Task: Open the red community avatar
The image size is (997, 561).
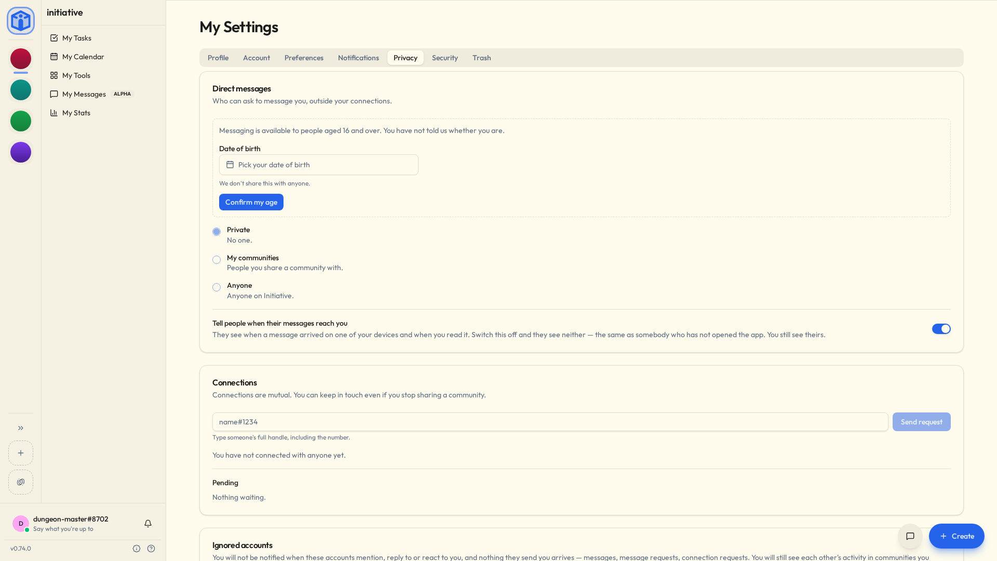Action: (x=21, y=59)
